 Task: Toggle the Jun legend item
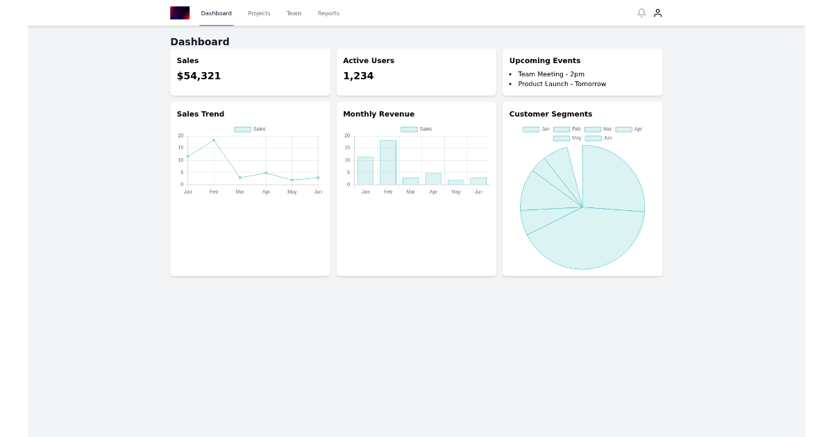click(598, 138)
